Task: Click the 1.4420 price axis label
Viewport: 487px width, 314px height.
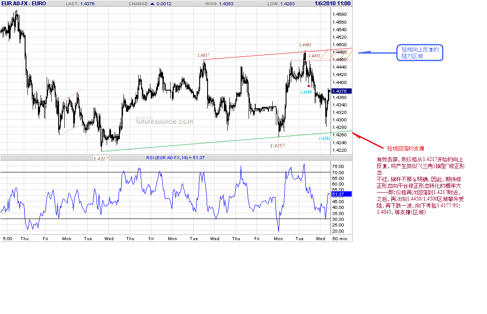Action: tap(339, 74)
